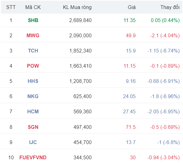Click rank number 5 in HHS row
Image resolution: width=183 pixels, height=163 pixels.
pyautogui.click(x=11, y=81)
